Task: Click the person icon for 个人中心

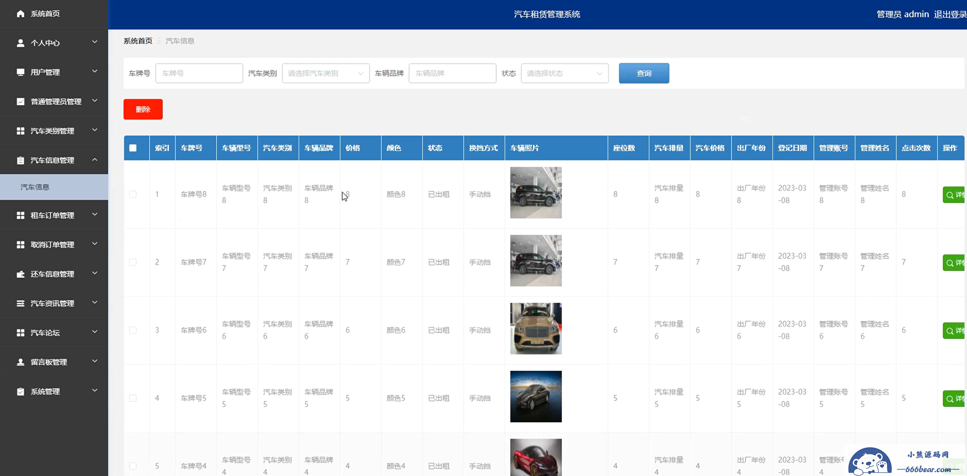Action: (x=21, y=43)
